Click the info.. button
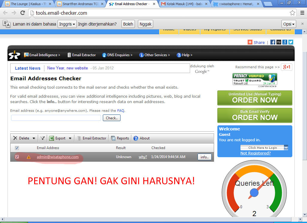Viewport: 307px width, 223px height. pyautogui.click(x=204, y=157)
